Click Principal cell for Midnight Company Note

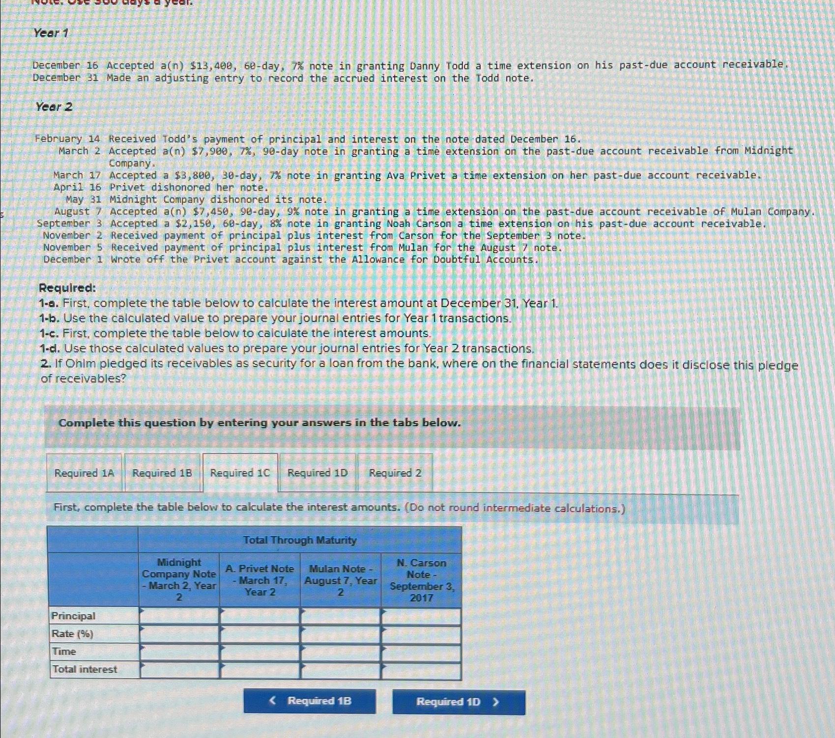(179, 616)
